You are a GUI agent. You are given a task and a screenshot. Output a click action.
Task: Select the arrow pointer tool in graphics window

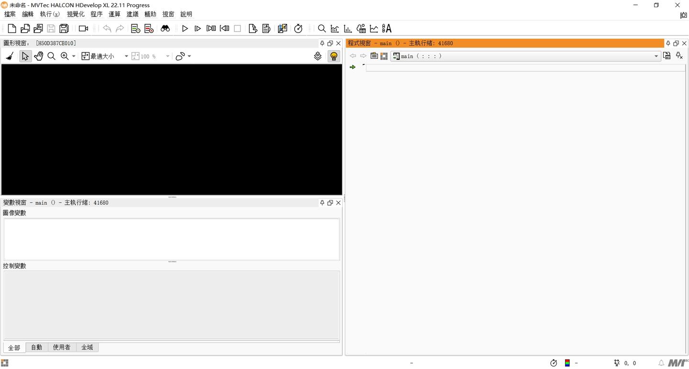pos(25,56)
